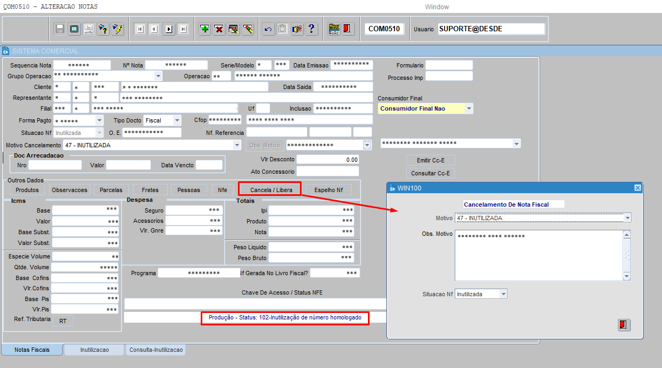This screenshot has width=662, height=368.
Task: Open the Tipo Docto Fiscal dropdown
Action: [177, 120]
